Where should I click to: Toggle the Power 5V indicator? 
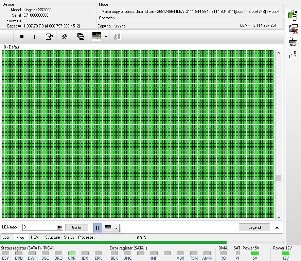tap(255, 253)
